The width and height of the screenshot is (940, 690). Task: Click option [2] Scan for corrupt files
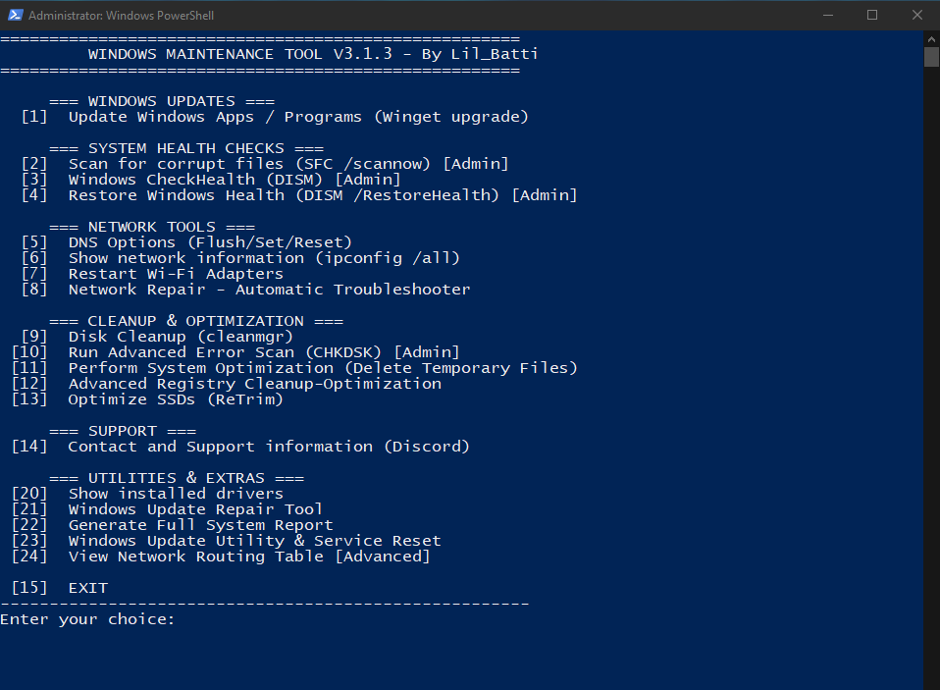pos(265,164)
